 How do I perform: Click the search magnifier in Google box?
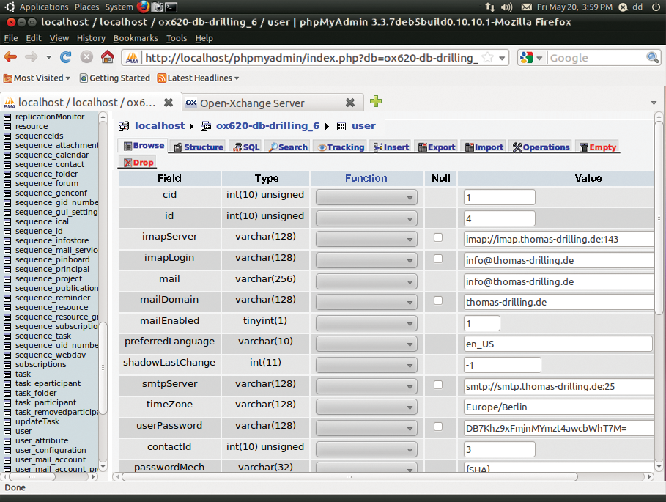[x=652, y=58]
